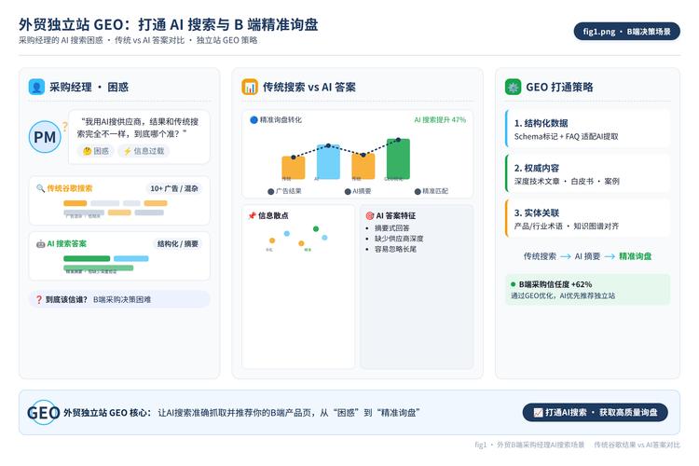This screenshot has width=699, height=466.
Task: Click the B端采购信任度 +62% text
Action: [x=555, y=284]
